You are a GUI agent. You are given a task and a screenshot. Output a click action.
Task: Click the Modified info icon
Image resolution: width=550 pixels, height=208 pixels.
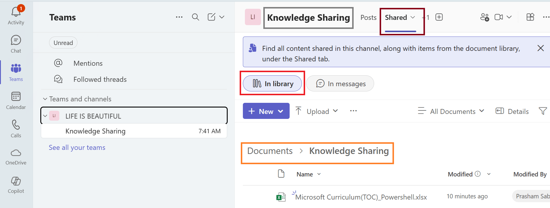click(x=478, y=174)
